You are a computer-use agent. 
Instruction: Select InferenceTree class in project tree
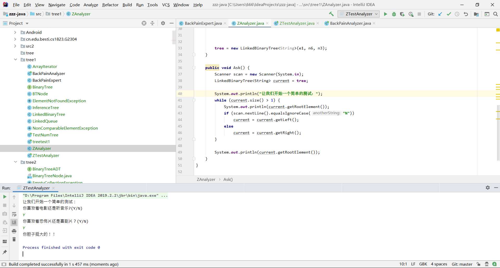[x=46, y=107]
